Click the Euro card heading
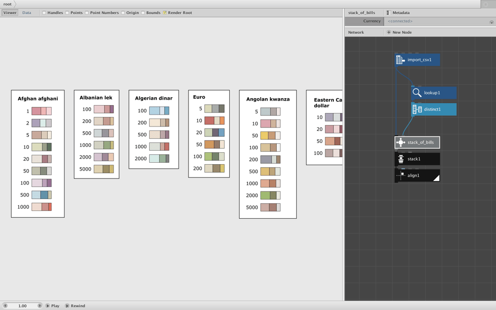This screenshot has width=496, height=310. (199, 97)
